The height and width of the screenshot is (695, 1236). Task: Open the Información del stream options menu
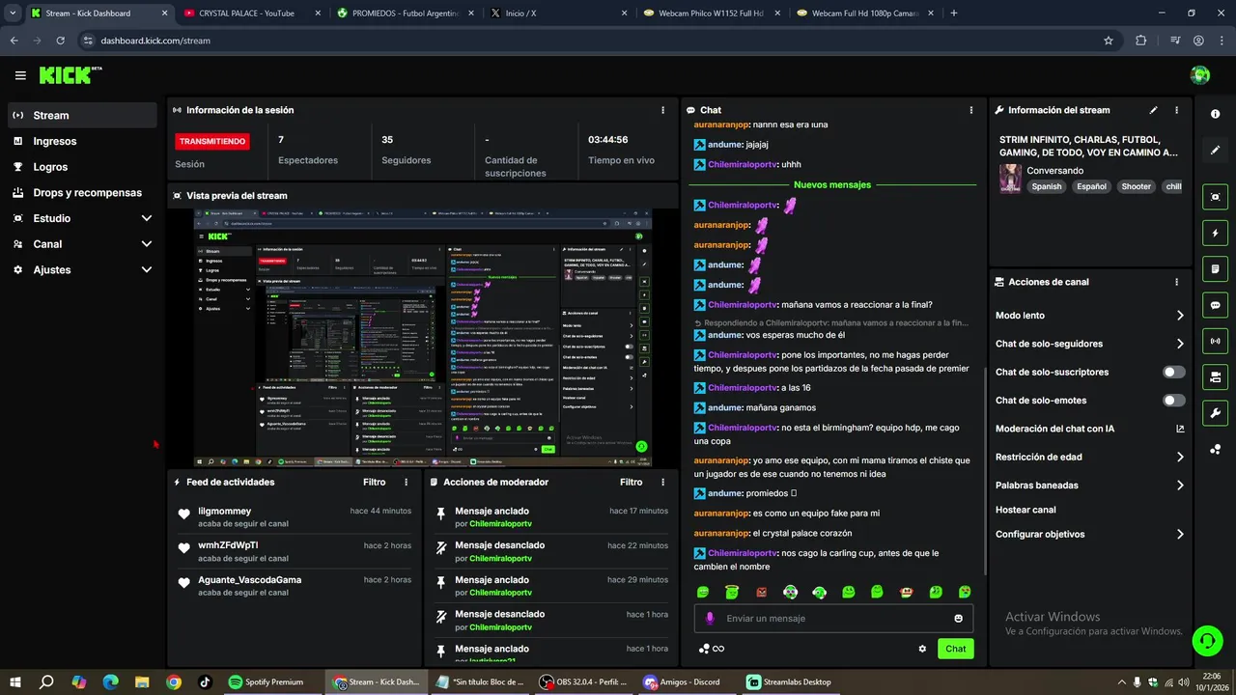(1176, 110)
